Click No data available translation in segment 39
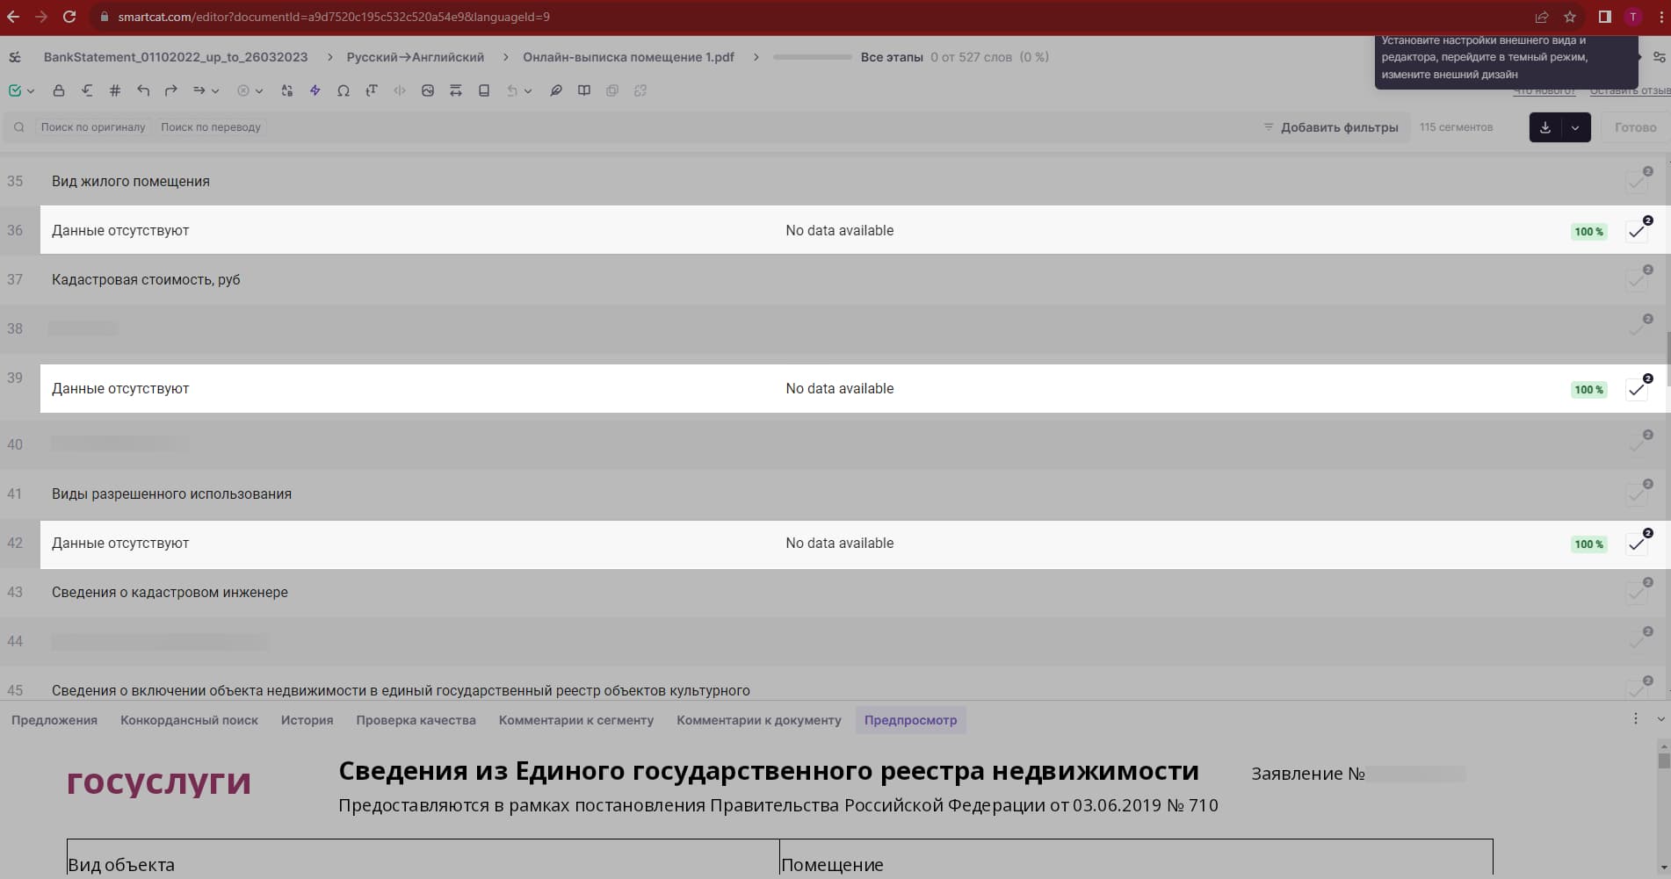 click(x=839, y=388)
